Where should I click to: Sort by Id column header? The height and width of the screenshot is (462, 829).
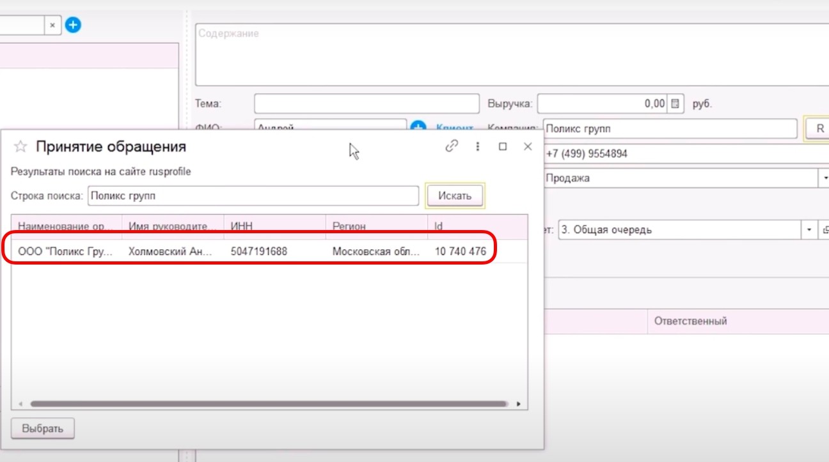477,226
